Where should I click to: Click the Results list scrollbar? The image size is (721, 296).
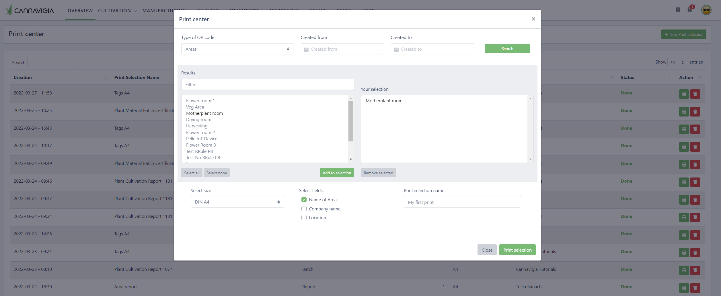click(351, 121)
